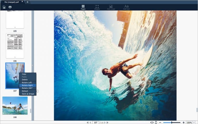Image resolution: width=198 pixels, height=124 pixels.
Task: Open a new tab with plus icon
Action: tap(27, 2)
